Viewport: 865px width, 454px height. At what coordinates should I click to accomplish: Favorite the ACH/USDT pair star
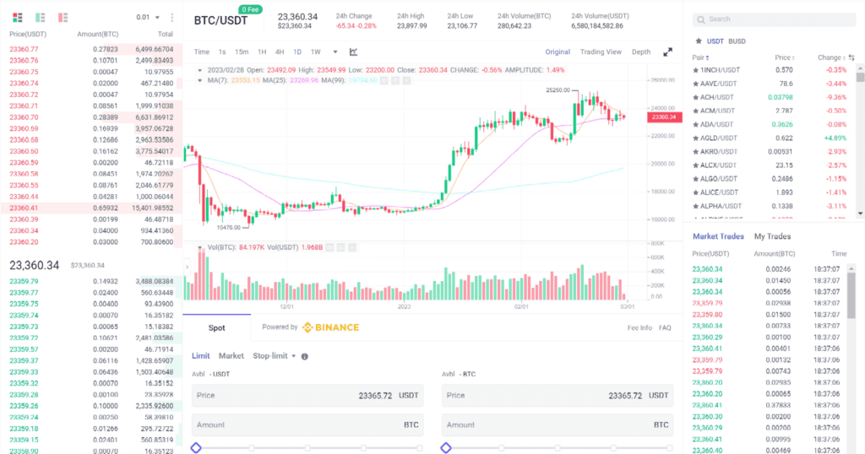click(x=696, y=98)
